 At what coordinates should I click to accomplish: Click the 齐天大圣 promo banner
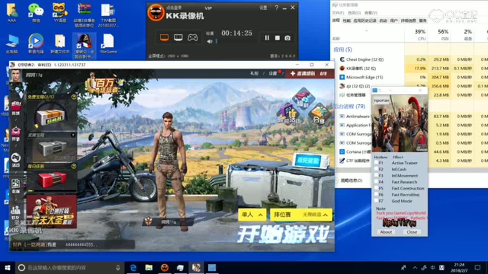(x=51, y=211)
